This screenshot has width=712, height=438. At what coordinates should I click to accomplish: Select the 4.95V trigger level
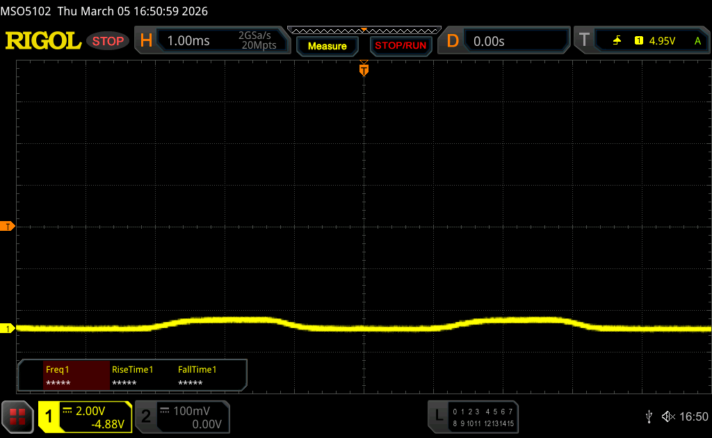pos(661,41)
